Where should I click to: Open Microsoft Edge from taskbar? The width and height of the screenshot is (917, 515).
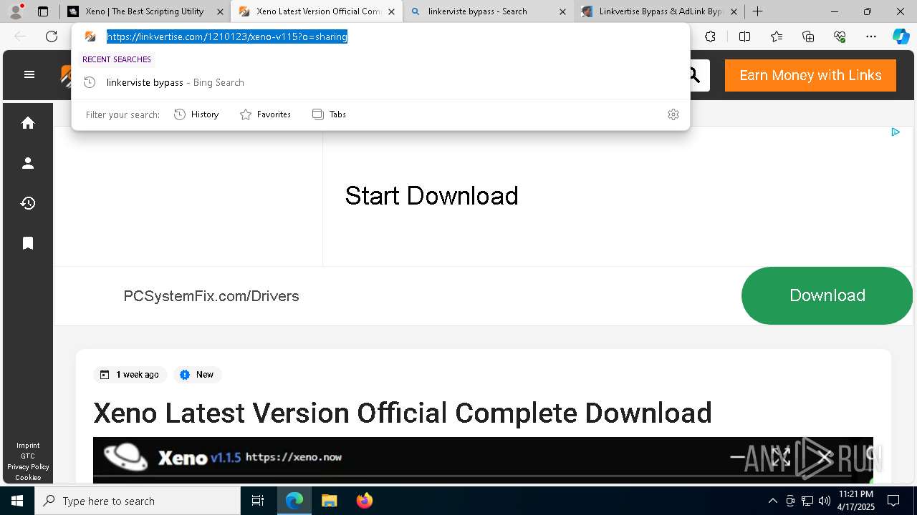click(294, 501)
